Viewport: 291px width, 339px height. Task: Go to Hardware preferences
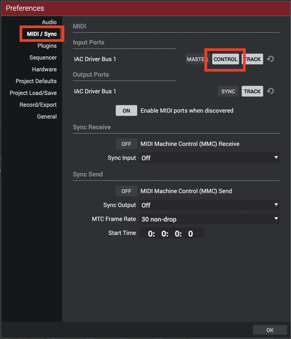(x=44, y=69)
